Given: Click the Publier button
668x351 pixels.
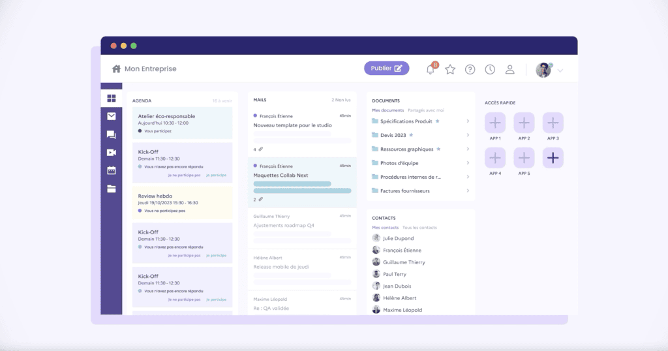Looking at the screenshot, I should coord(386,69).
